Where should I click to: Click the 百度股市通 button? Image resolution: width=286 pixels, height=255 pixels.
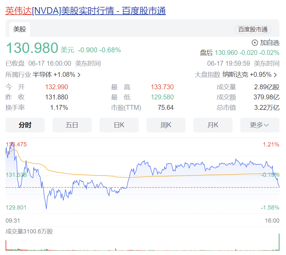(253, 29)
